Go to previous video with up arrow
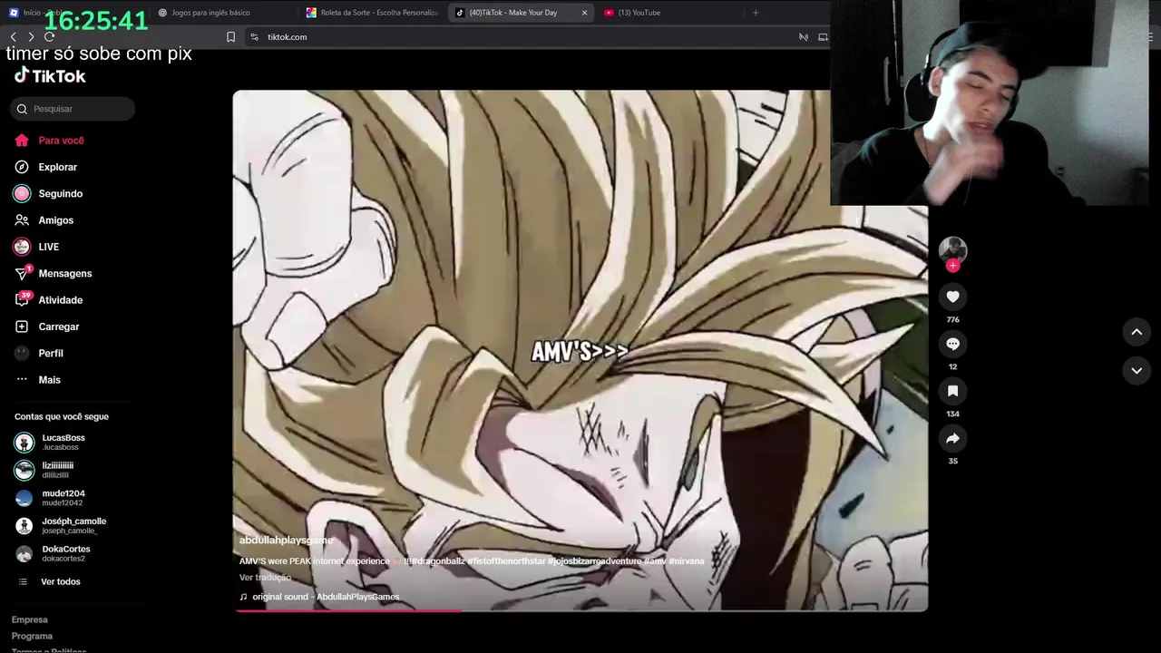Viewport: 1161px width, 653px height. click(x=1137, y=332)
